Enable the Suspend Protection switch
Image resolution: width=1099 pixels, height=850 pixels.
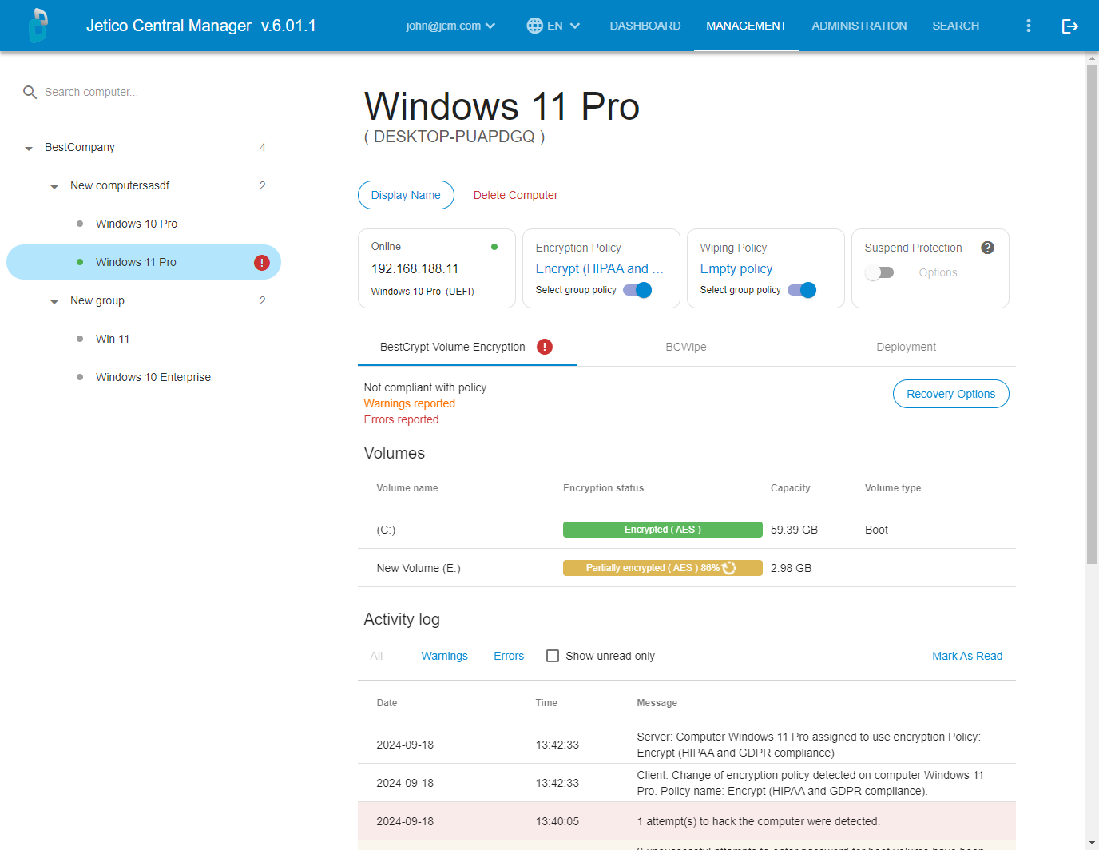coord(879,272)
